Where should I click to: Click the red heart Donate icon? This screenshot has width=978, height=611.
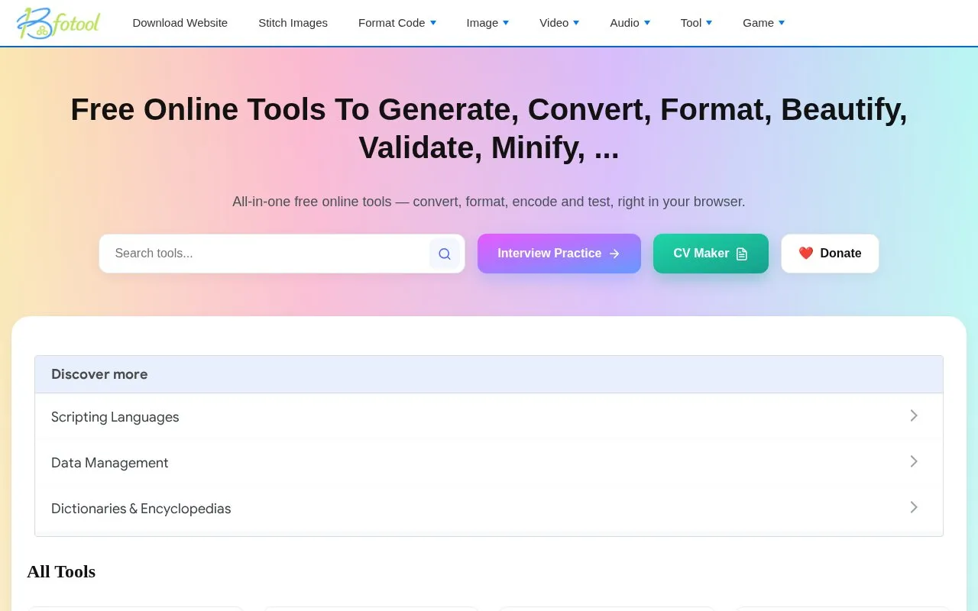tap(806, 253)
